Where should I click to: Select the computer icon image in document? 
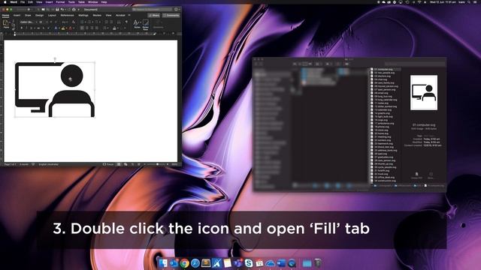(55, 90)
